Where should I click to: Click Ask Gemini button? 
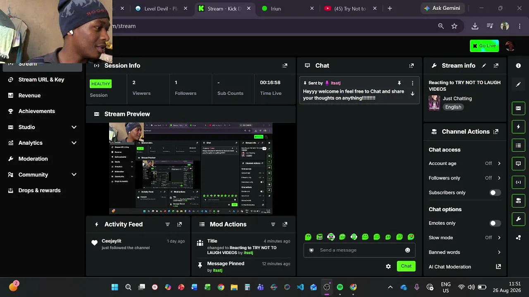443,8
